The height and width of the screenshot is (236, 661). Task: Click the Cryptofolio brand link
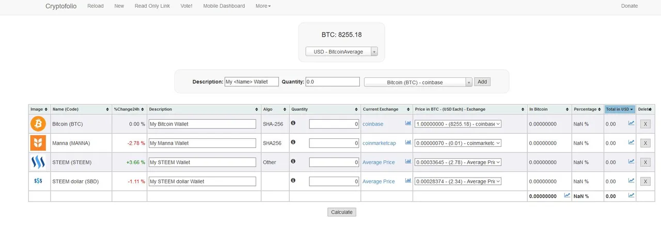(61, 6)
